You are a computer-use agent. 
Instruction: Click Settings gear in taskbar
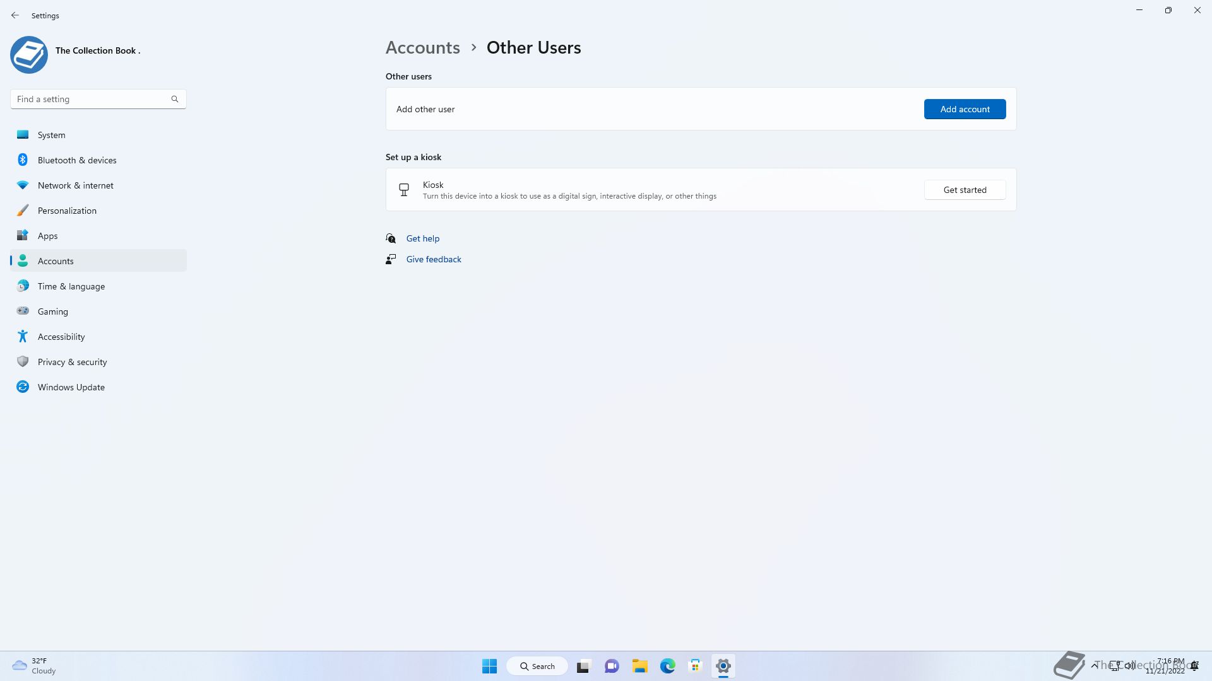723,666
